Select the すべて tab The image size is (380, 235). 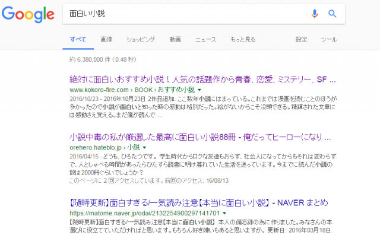pyautogui.click(x=78, y=40)
